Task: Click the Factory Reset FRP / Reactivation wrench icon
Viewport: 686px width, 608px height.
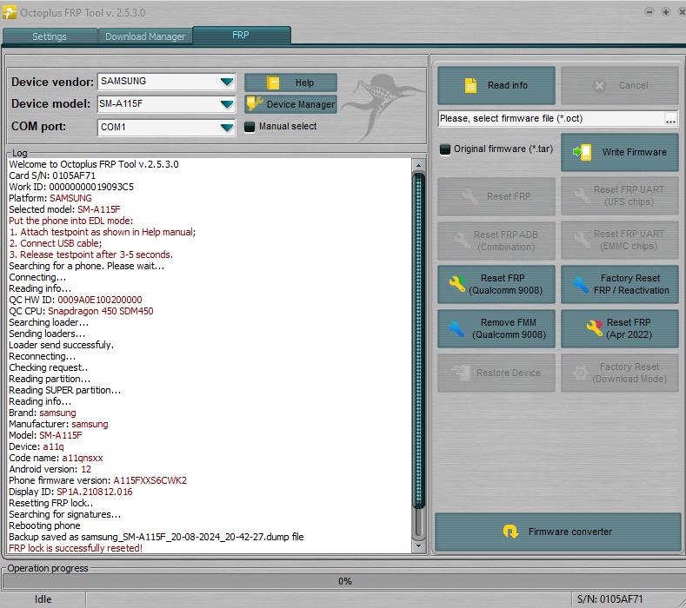Action: click(x=580, y=285)
